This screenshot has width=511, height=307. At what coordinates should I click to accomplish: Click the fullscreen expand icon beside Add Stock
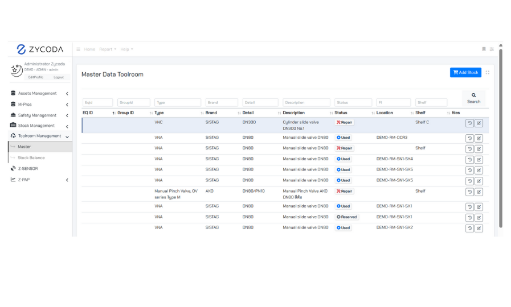[x=488, y=73]
